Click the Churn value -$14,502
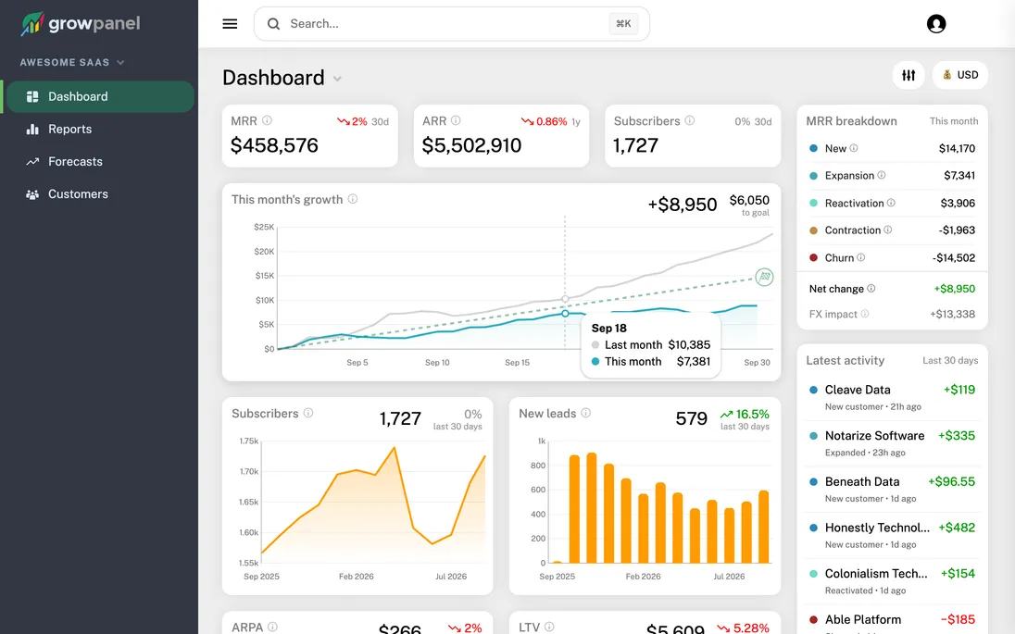The width and height of the screenshot is (1015, 634). click(x=954, y=257)
